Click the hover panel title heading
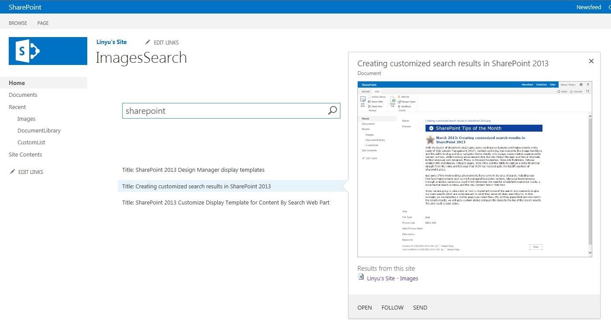This screenshot has height=327, width=611. (453, 63)
